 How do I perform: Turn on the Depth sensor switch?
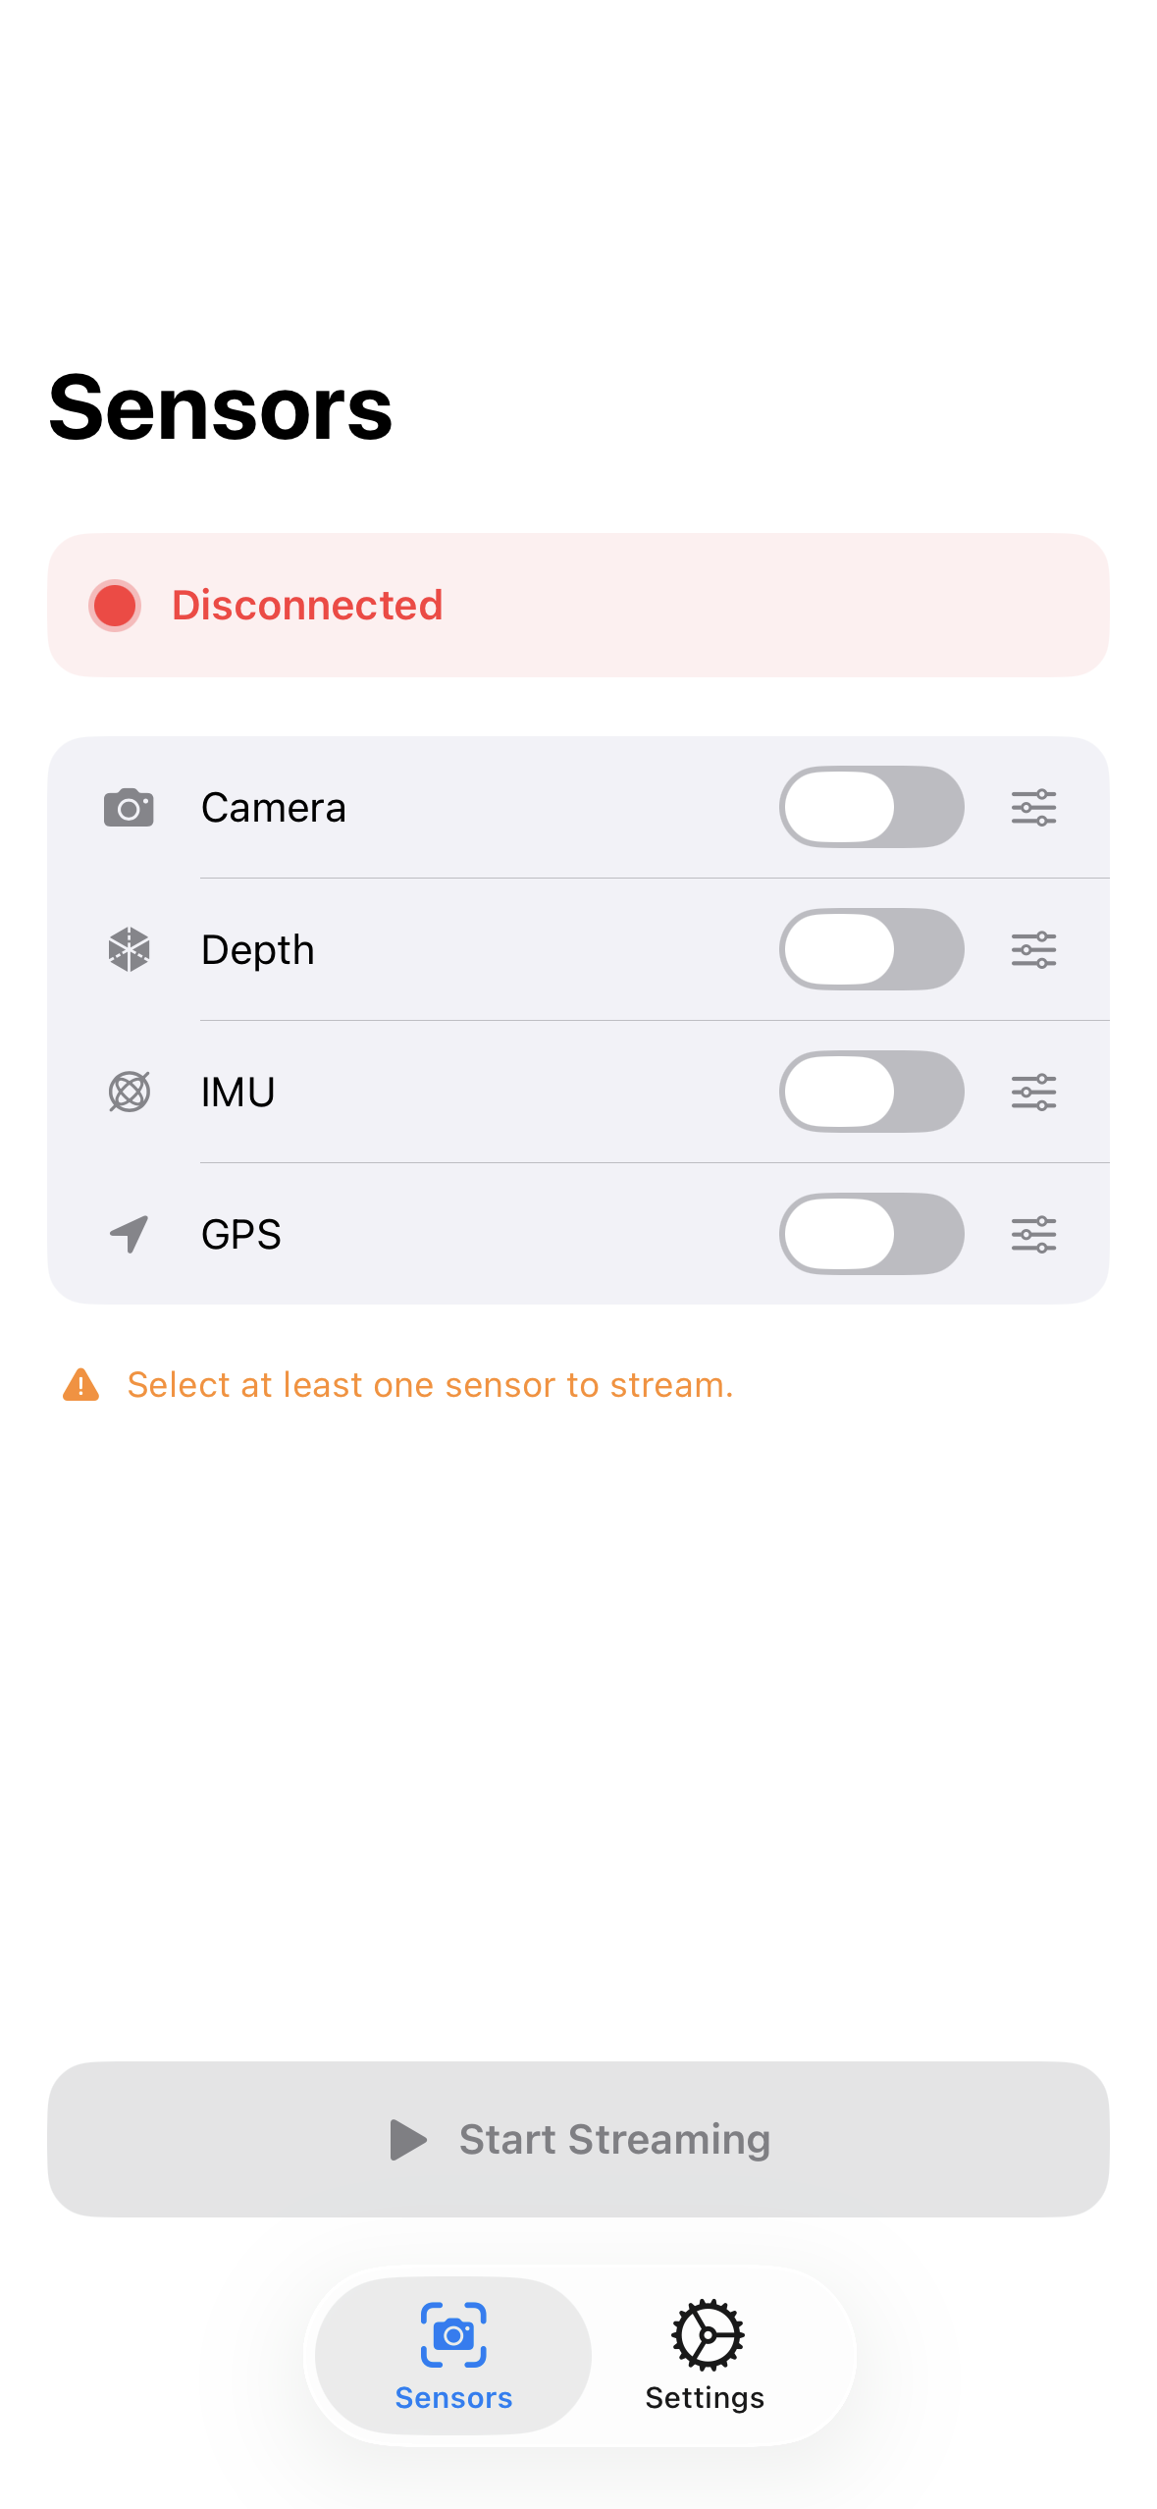870,950
